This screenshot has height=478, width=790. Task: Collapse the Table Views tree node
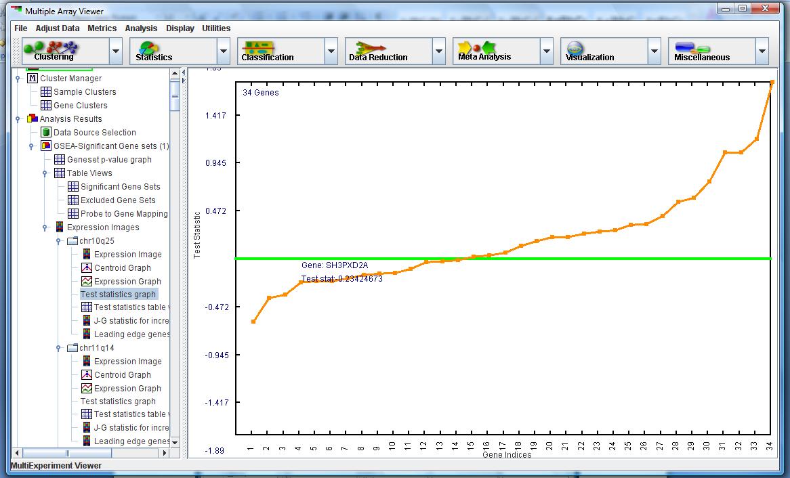45,173
